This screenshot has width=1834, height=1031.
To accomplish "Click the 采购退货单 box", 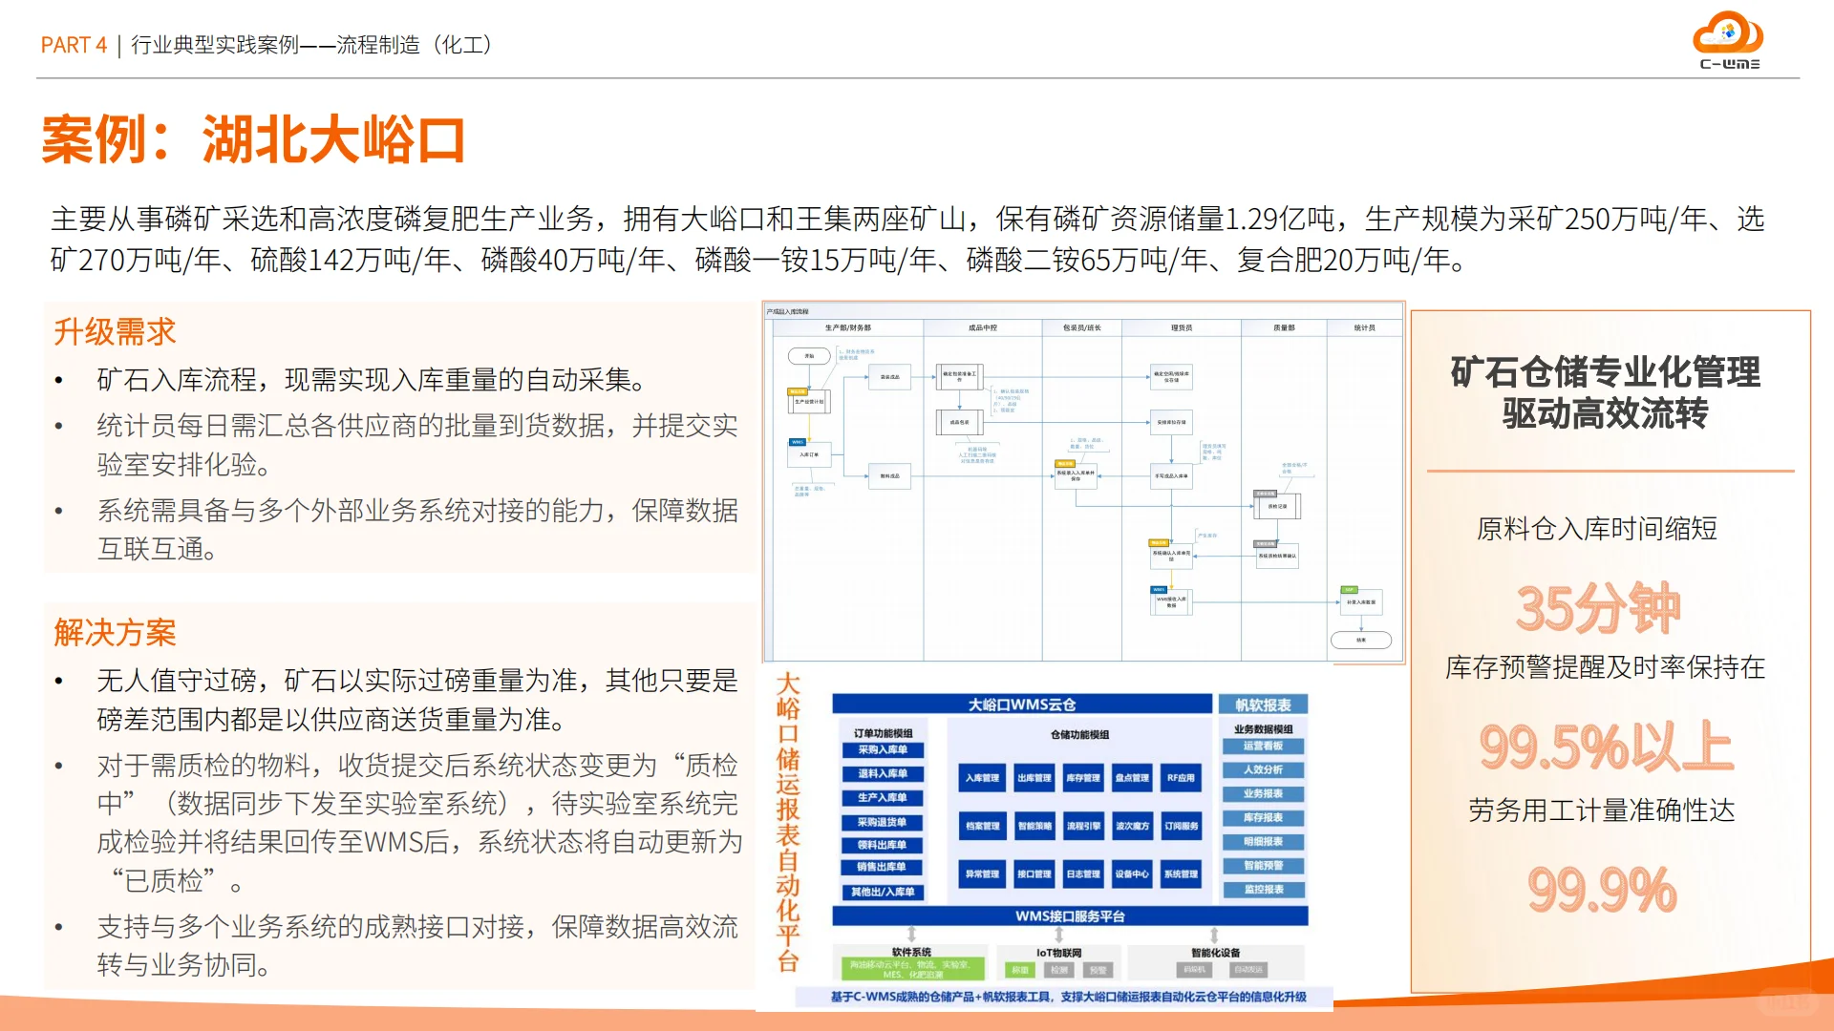I will pyautogui.click(x=883, y=821).
